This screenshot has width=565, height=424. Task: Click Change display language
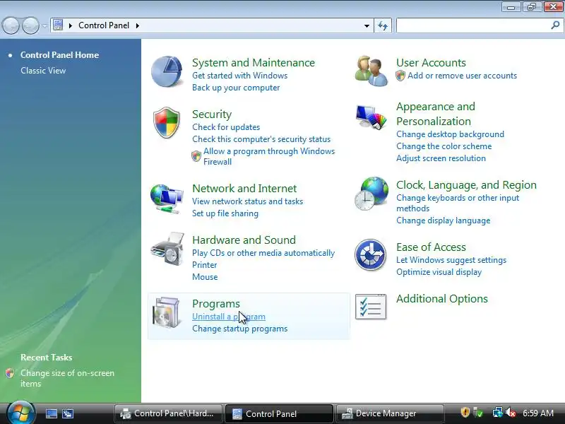(444, 220)
